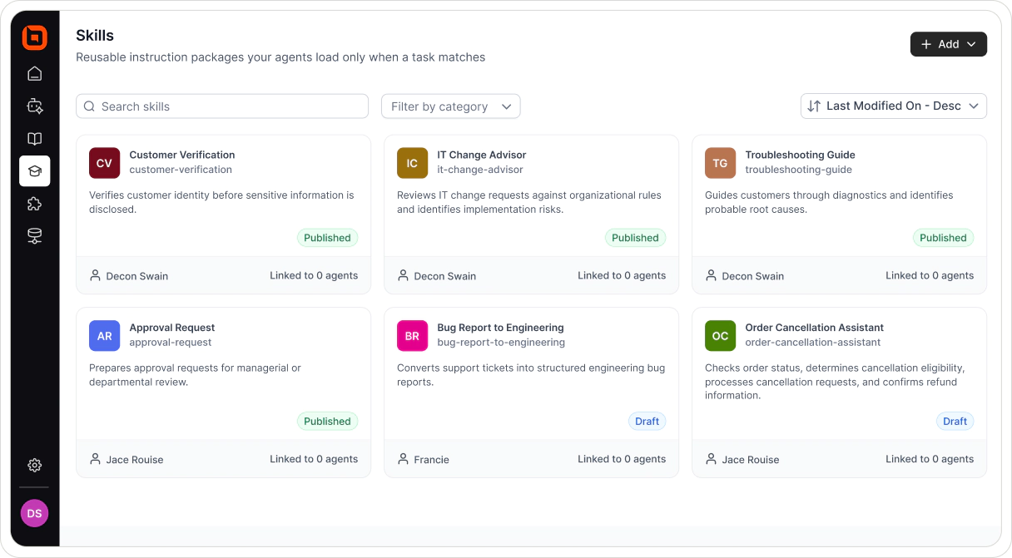The height and width of the screenshot is (558, 1012).
Task: Open the puzzle piece integrations icon
Action: pyautogui.click(x=34, y=204)
